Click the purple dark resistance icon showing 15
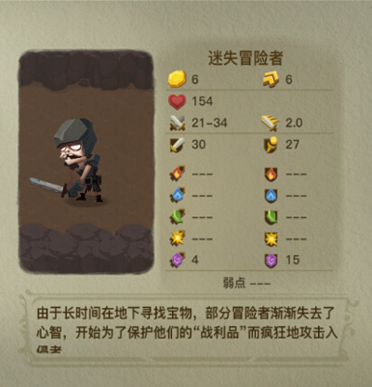This screenshot has width=372, height=387. tap(271, 261)
